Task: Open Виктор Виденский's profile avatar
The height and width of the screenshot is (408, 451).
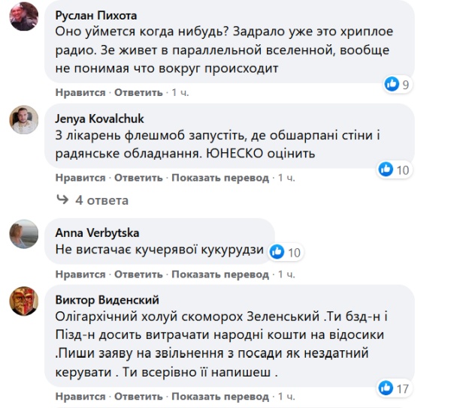Action: coord(23,301)
